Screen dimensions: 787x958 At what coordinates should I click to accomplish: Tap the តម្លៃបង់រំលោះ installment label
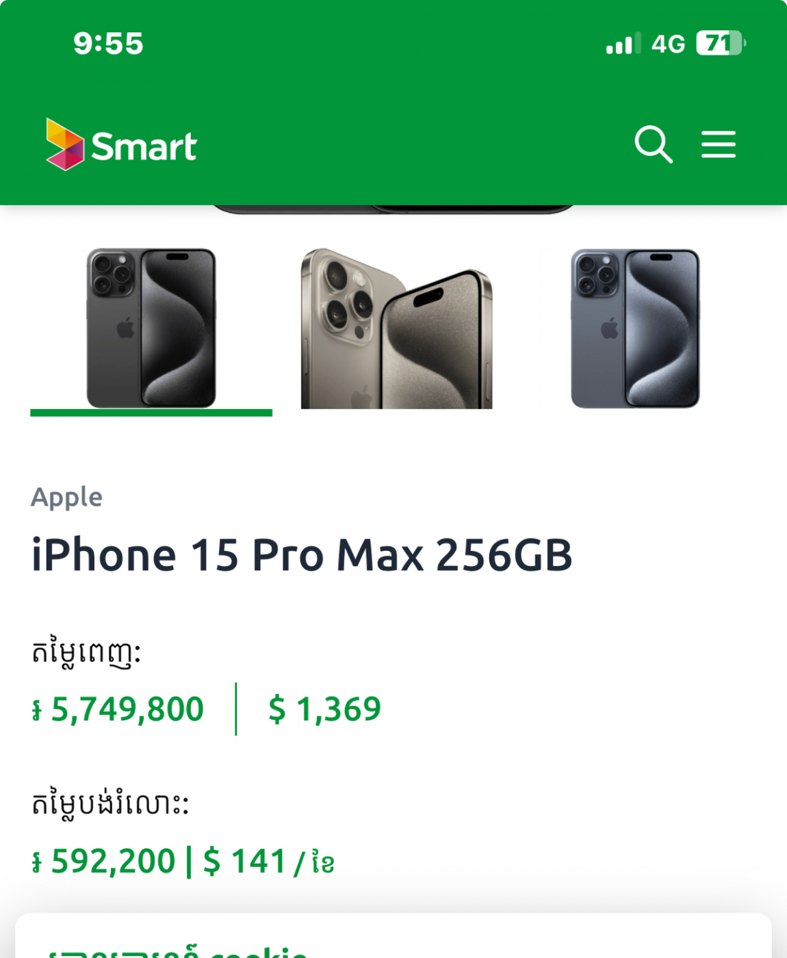(x=109, y=803)
